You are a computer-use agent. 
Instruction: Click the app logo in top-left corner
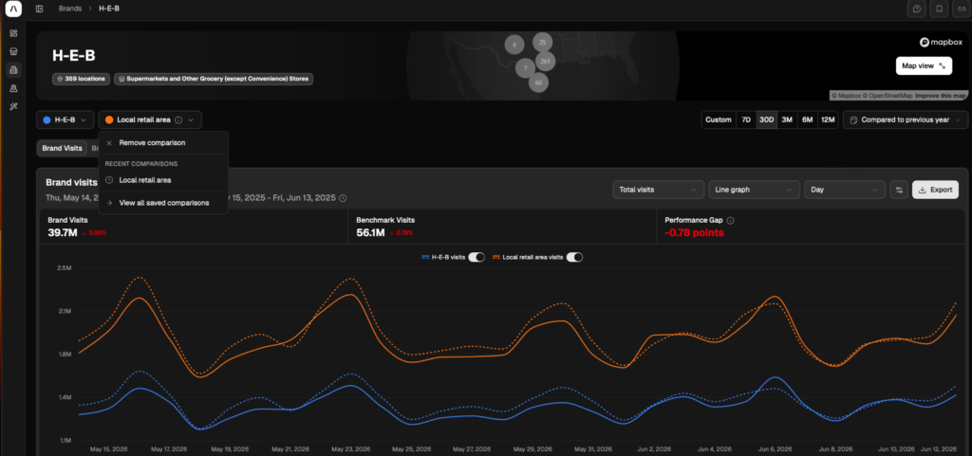(13, 9)
